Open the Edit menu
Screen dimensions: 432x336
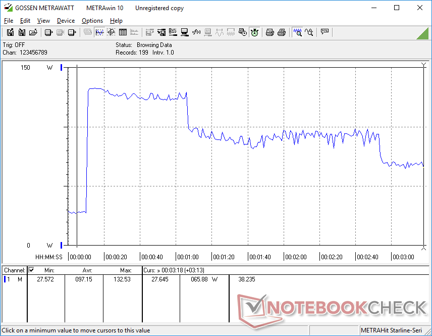point(25,21)
